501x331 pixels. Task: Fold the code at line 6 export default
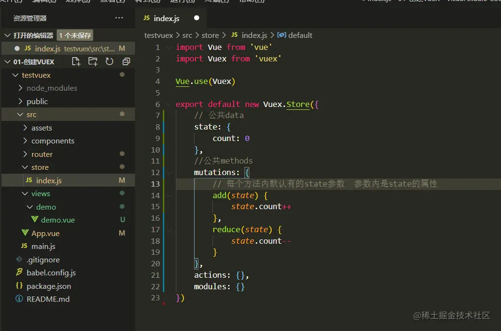click(169, 105)
